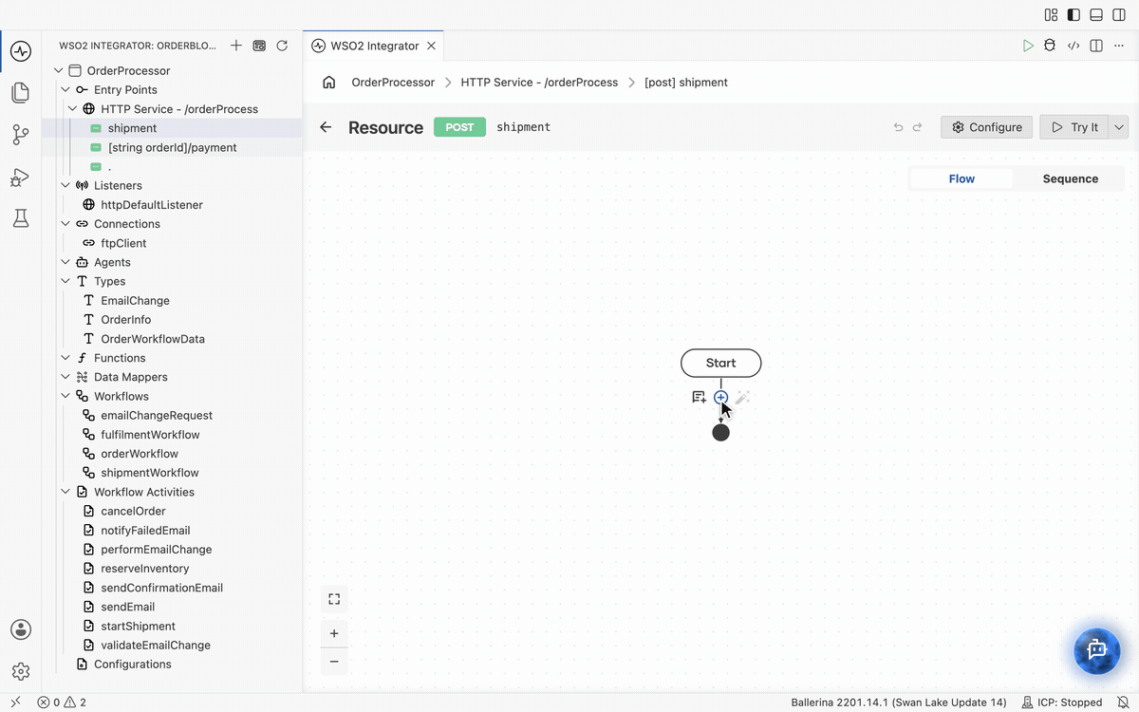This screenshot has height=712, width=1139.
Task: Open the AI chat assistant floating button
Action: tap(1097, 650)
